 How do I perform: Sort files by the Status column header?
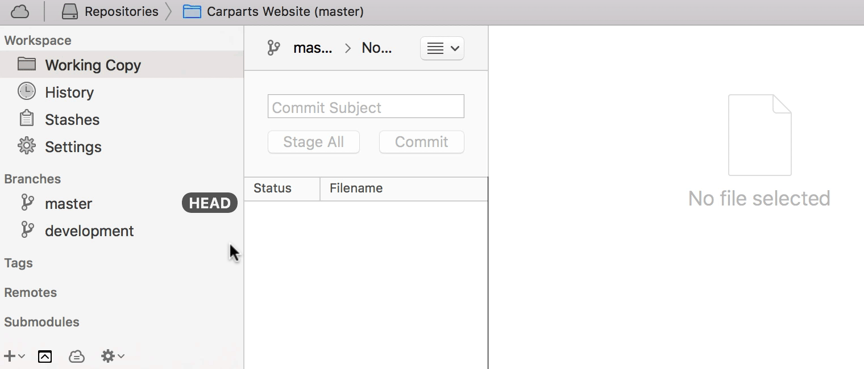[x=272, y=188]
